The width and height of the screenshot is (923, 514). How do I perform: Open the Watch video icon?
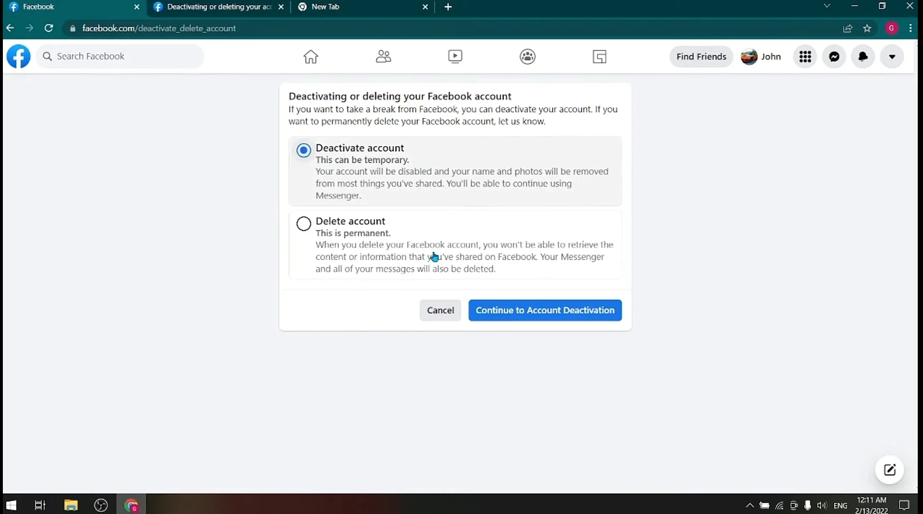tap(455, 57)
